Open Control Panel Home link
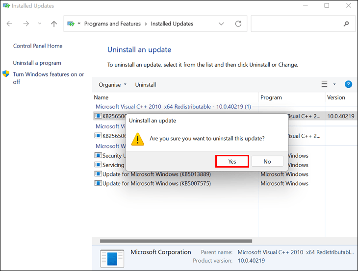The width and height of the screenshot is (358, 271). point(38,46)
